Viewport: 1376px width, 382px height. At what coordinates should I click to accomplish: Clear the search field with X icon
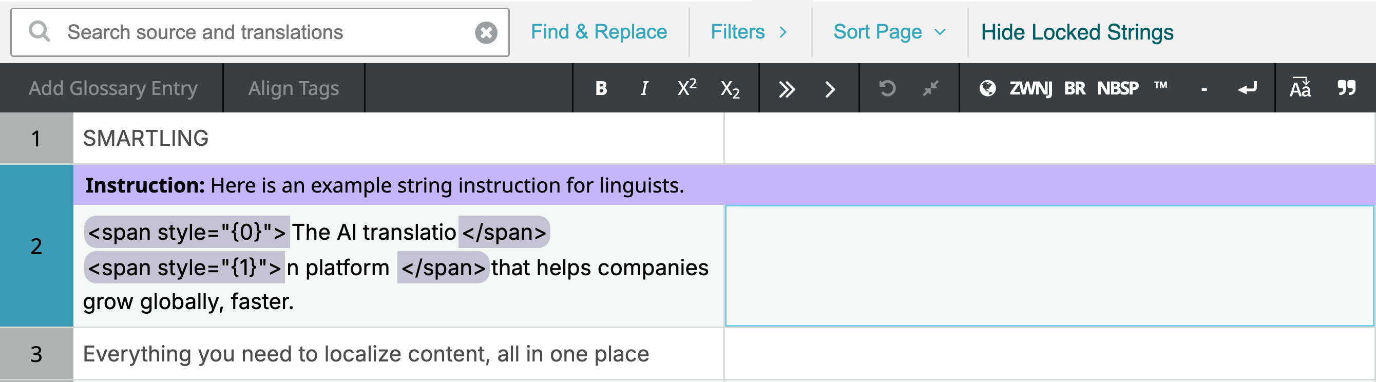tap(486, 32)
